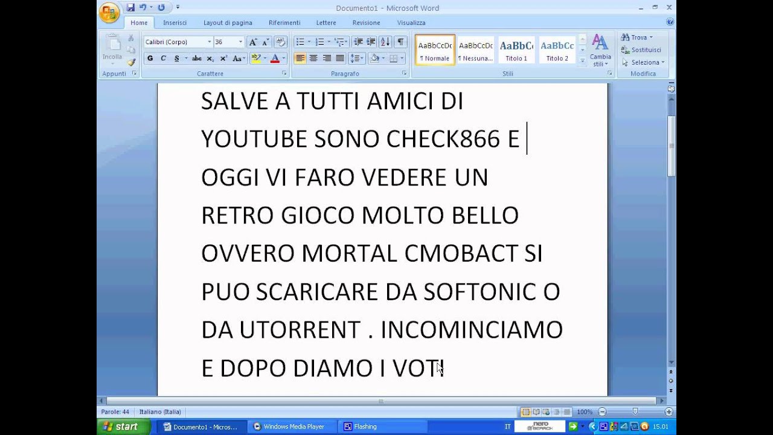The image size is (773, 435).
Task: Toggle Italic (C) formatting
Action: (163, 59)
